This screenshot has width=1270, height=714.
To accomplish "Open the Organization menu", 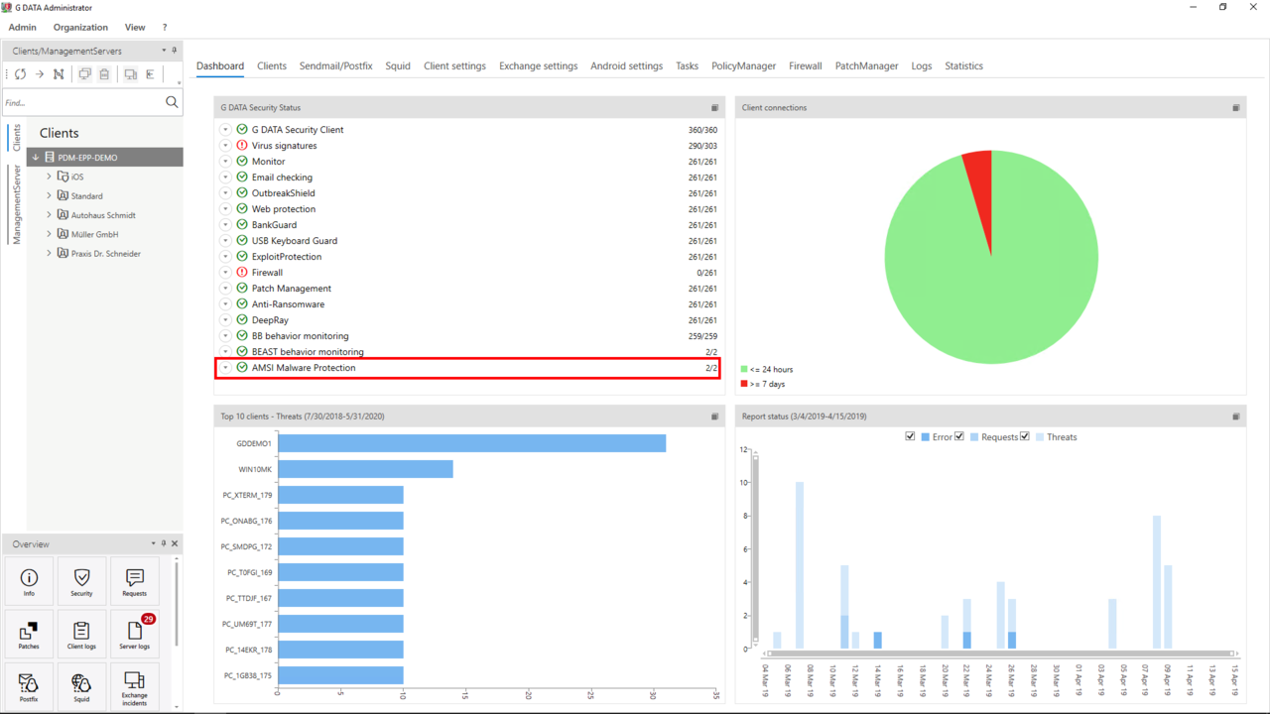I will click(80, 28).
